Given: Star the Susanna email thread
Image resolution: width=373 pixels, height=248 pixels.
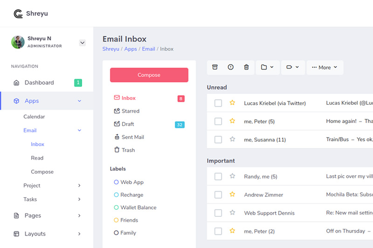Looking at the screenshot, I should 232,139.
